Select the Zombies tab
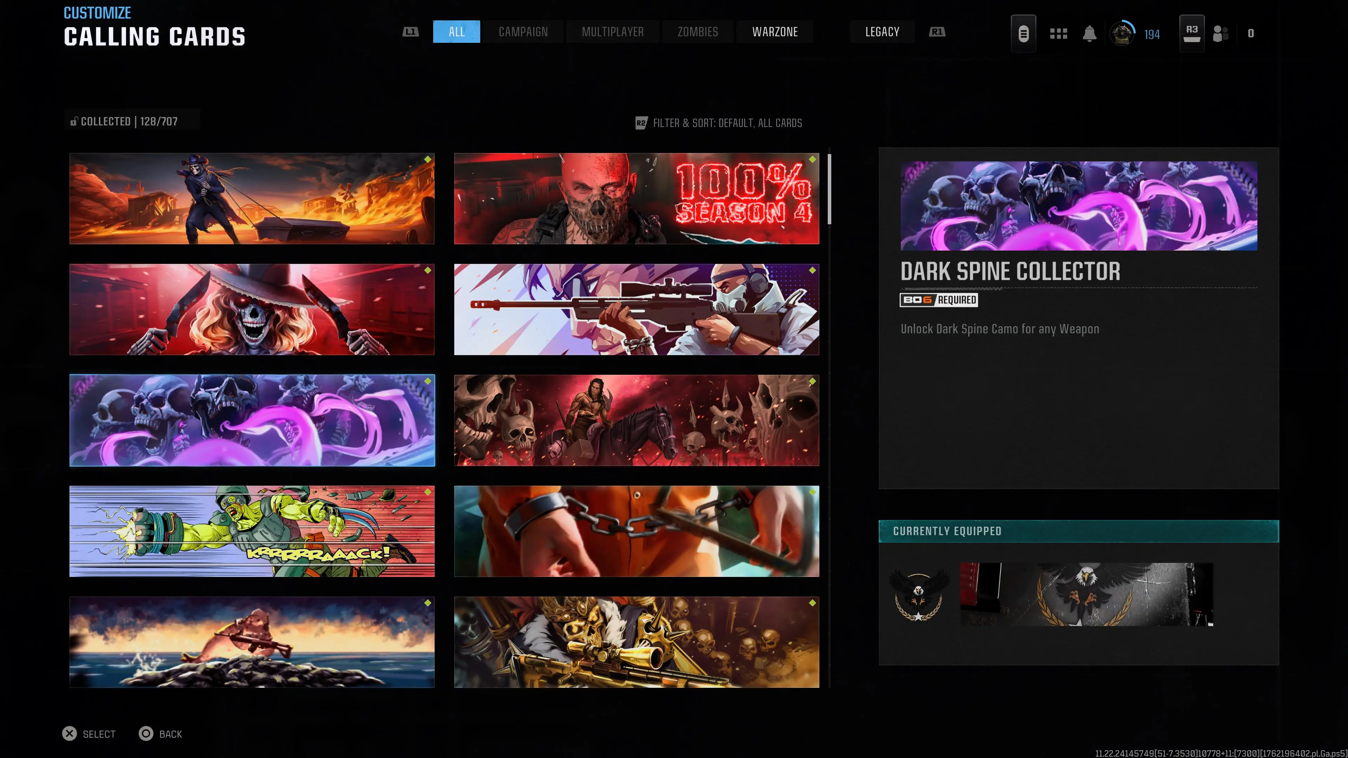Viewport: 1348px width, 758px height. point(698,32)
